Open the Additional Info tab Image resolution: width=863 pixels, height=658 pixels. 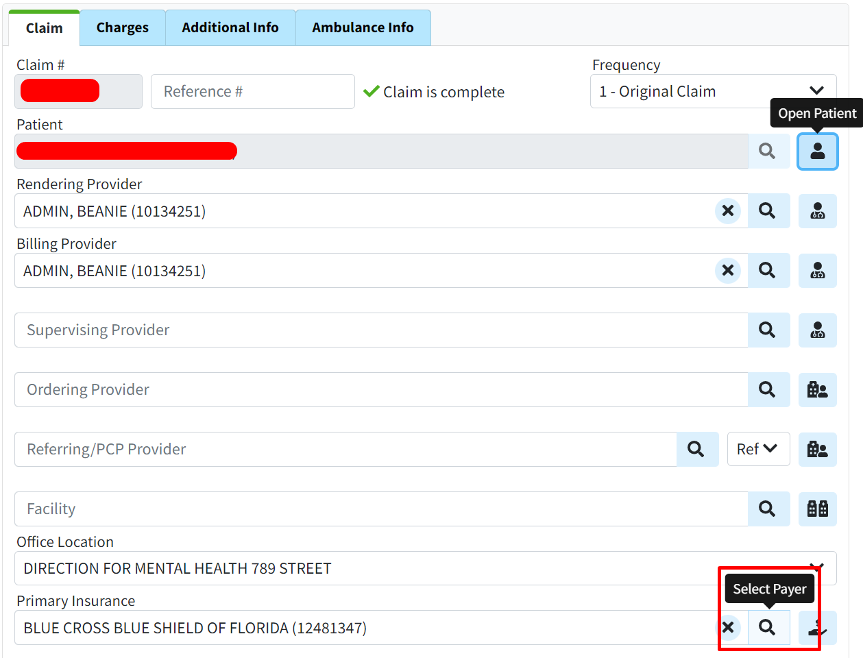tap(230, 28)
